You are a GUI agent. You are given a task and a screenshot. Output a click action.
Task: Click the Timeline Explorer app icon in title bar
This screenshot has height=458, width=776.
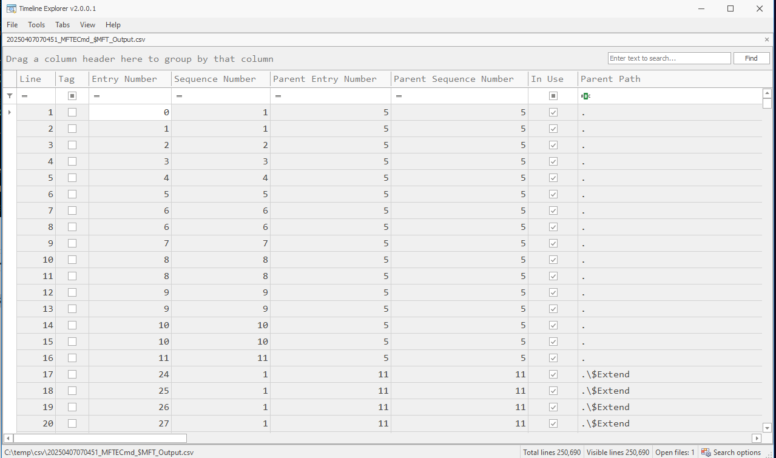point(11,8)
